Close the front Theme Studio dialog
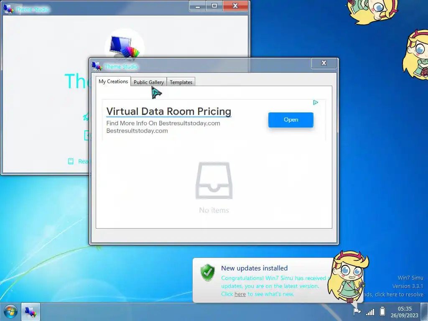The height and width of the screenshot is (321, 428). pos(324,63)
